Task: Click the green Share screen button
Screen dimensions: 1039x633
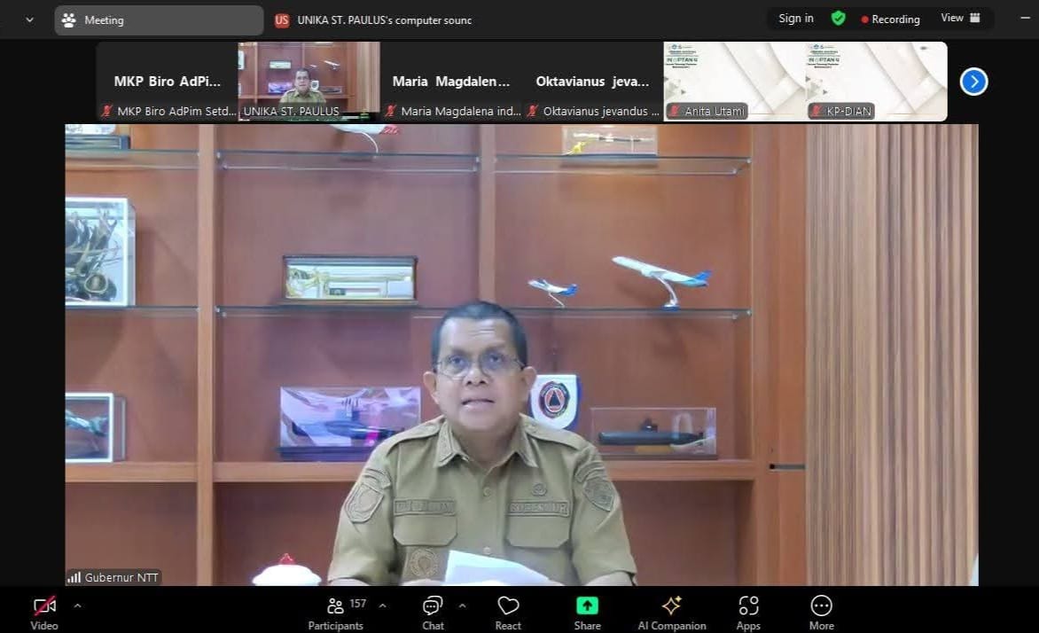Action: coord(587,611)
